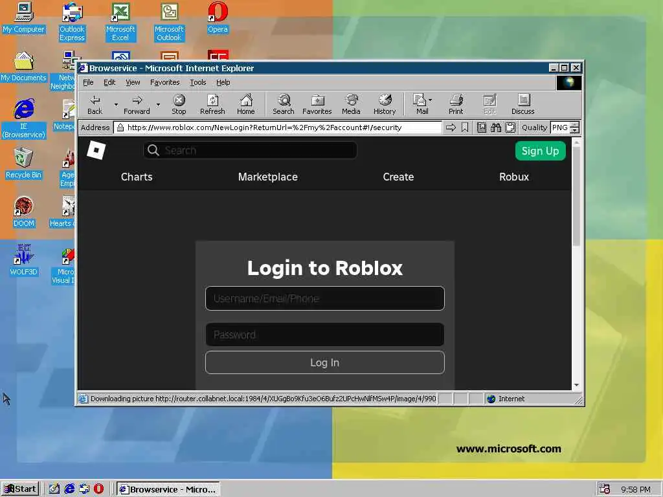Image resolution: width=663 pixels, height=497 pixels.
Task: Click the Media toolbar button
Action: pyautogui.click(x=351, y=104)
